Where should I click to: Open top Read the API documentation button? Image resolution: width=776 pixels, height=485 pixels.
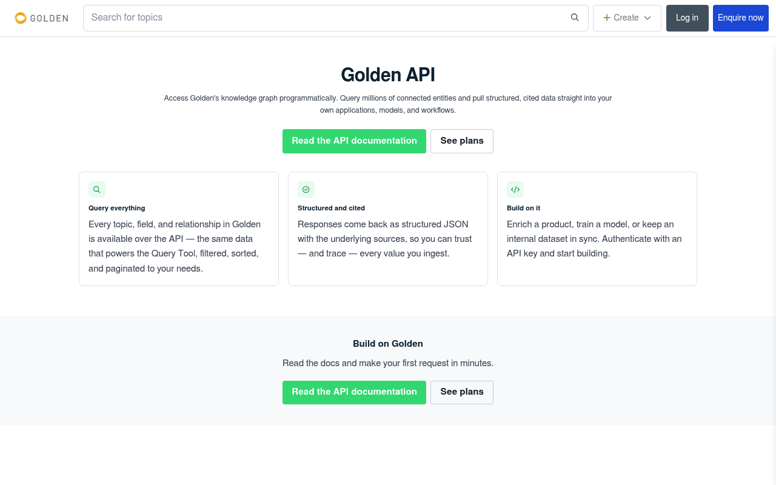tap(354, 141)
